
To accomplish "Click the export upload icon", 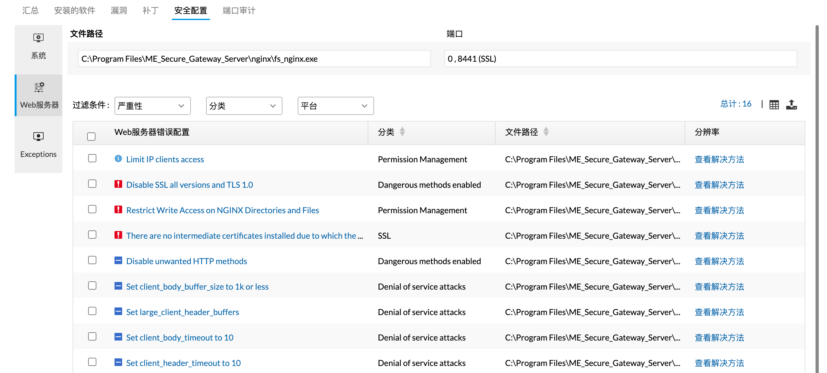I will 791,104.
